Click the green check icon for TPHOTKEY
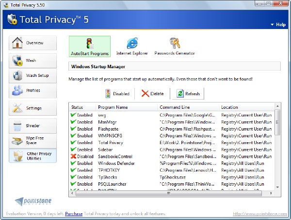 73,170
